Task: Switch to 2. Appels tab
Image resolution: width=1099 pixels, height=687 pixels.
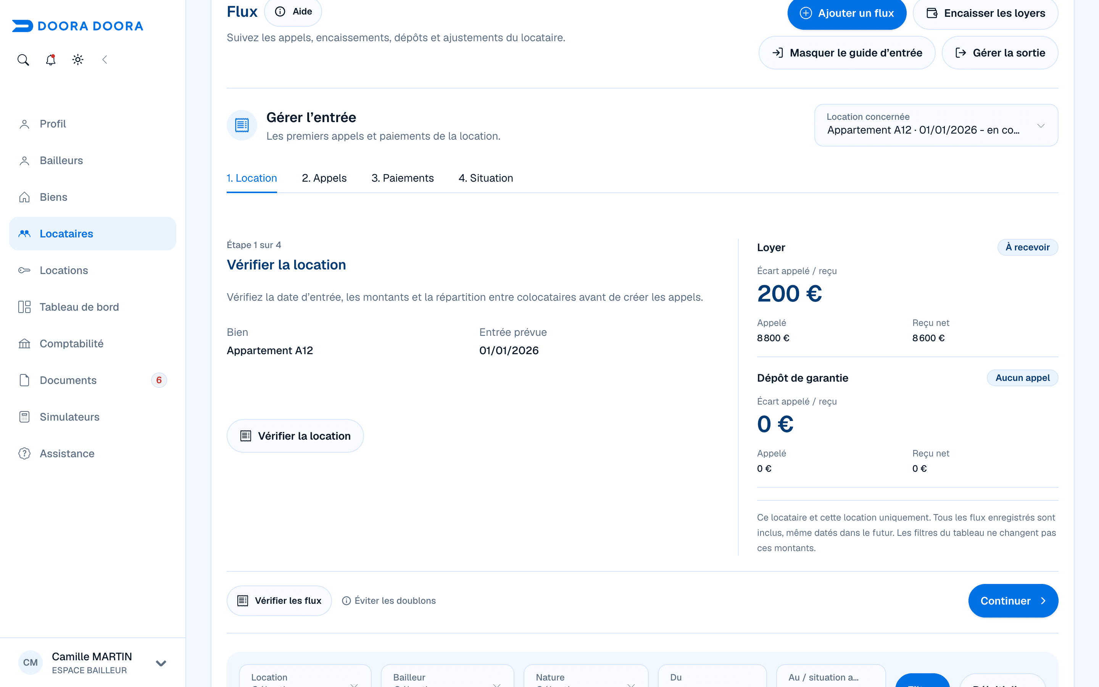Action: coord(324,178)
